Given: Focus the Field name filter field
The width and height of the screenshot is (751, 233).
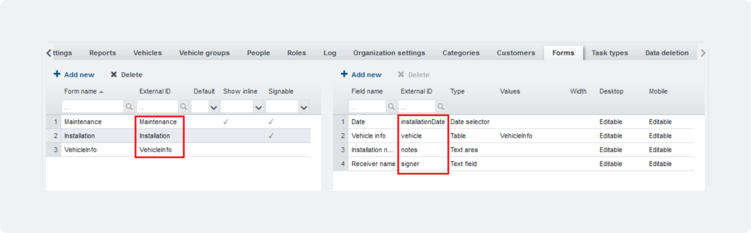Looking at the screenshot, I should 367,107.
